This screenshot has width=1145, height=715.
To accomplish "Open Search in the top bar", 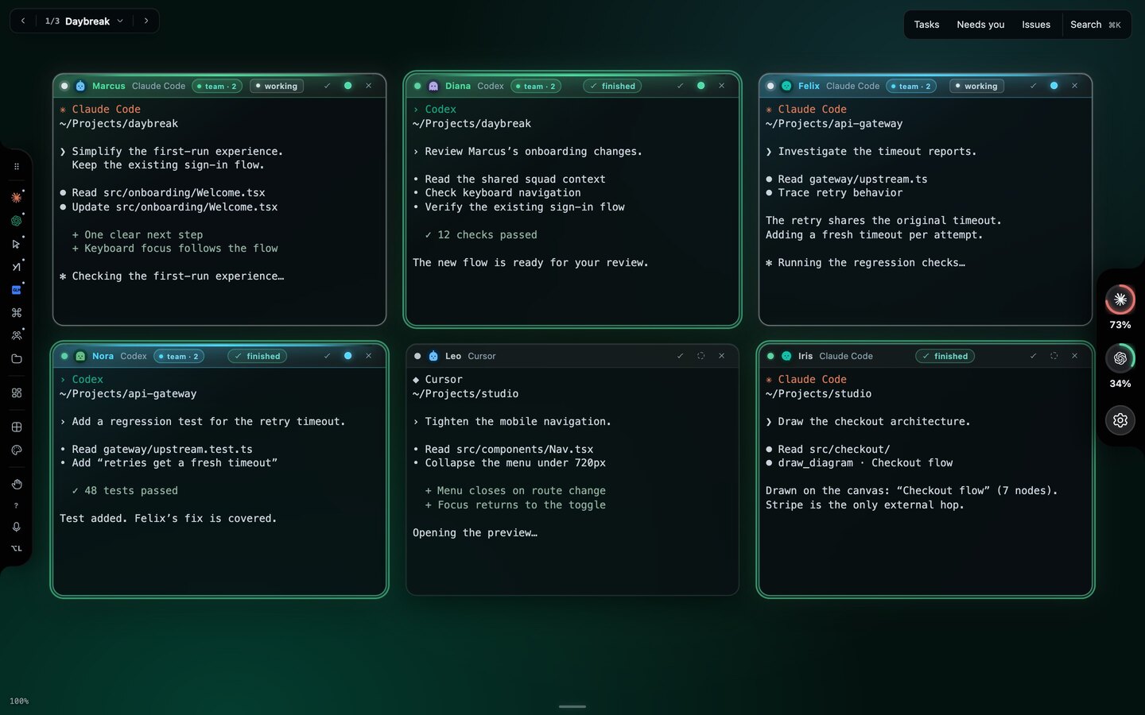I will pyautogui.click(x=1096, y=25).
